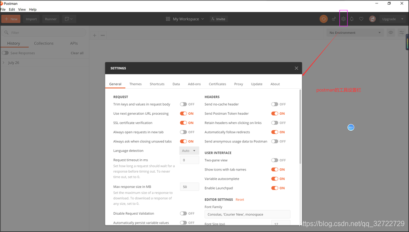Disable Variable autocomplete

coord(275,179)
